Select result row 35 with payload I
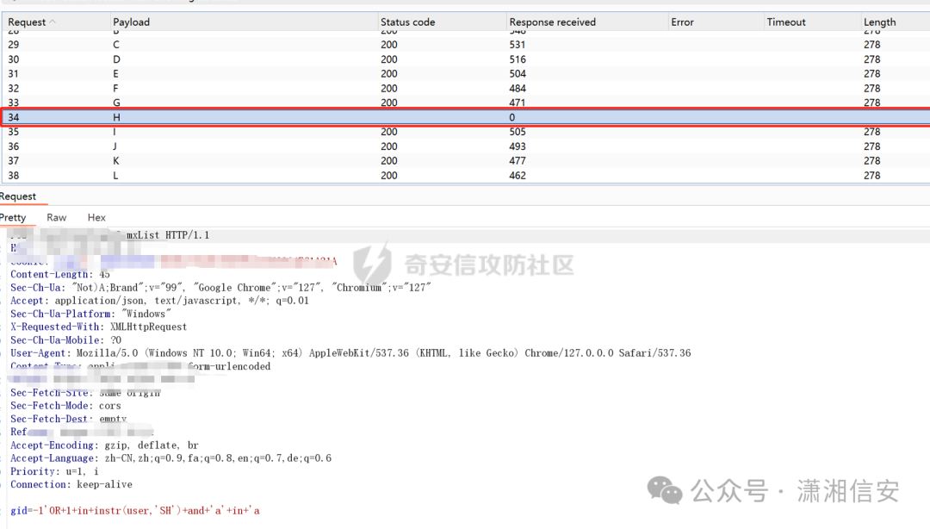Viewport: 930px width, 529px height. [x=465, y=132]
